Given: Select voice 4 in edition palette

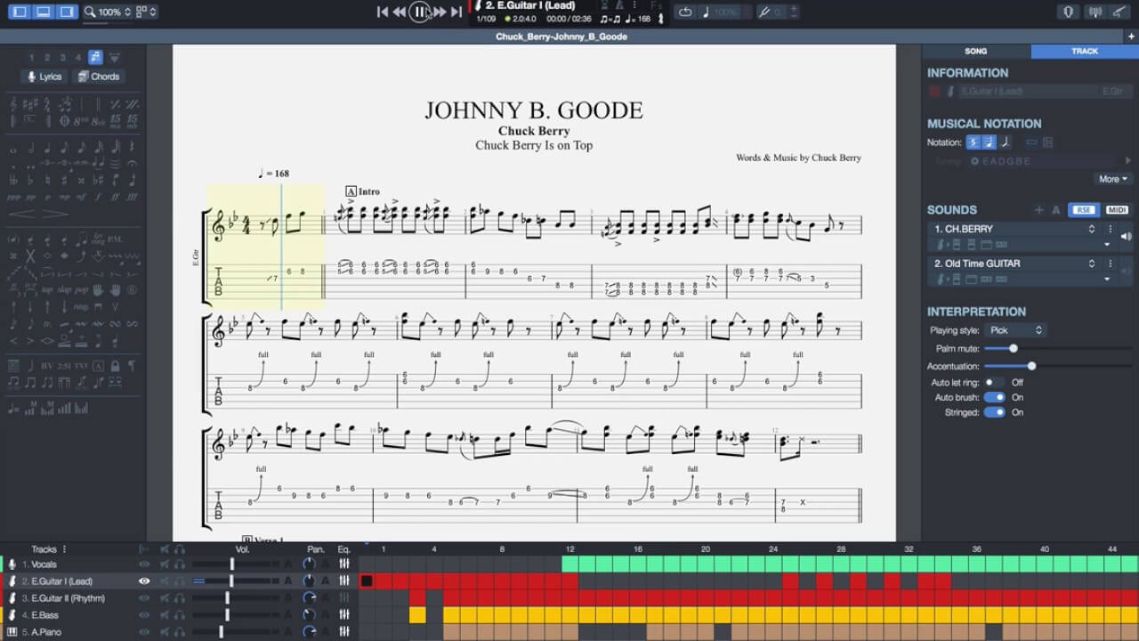Looking at the screenshot, I should (x=78, y=57).
